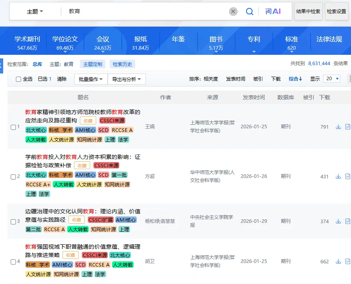Open 检索历史 button
The height and width of the screenshot is (284, 351).
(122, 64)
